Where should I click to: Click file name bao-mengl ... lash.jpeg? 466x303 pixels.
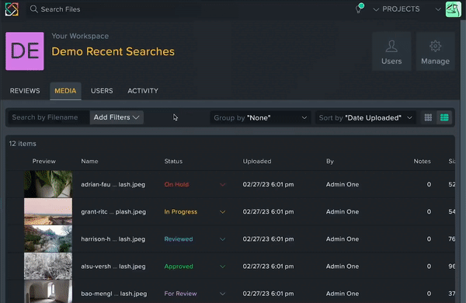(x=114, y=294)
